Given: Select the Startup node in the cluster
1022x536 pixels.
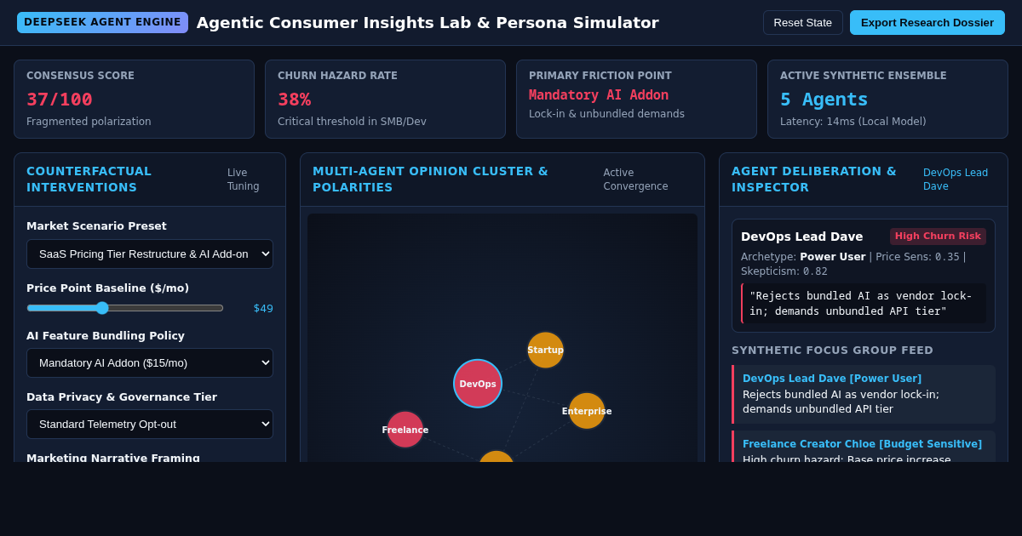Looking at the screenshot, I should 545,350.
